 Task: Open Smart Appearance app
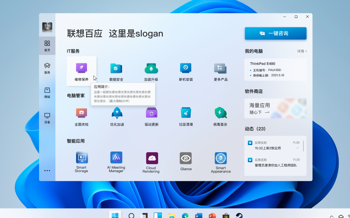pyautogui.click(x=221, y=158)
